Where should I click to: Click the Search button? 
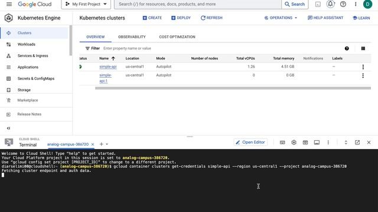[295, 4]
